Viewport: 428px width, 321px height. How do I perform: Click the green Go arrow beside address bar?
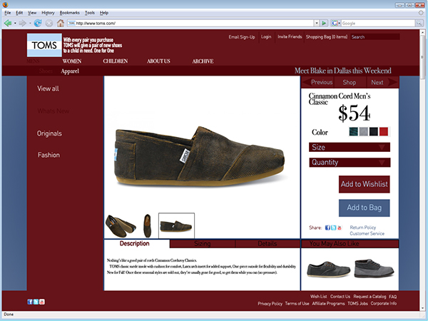click(324, 24)
